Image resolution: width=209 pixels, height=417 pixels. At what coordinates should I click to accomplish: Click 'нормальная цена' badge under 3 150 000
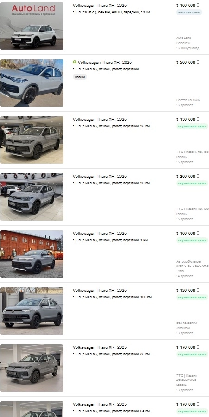(192, 126)
